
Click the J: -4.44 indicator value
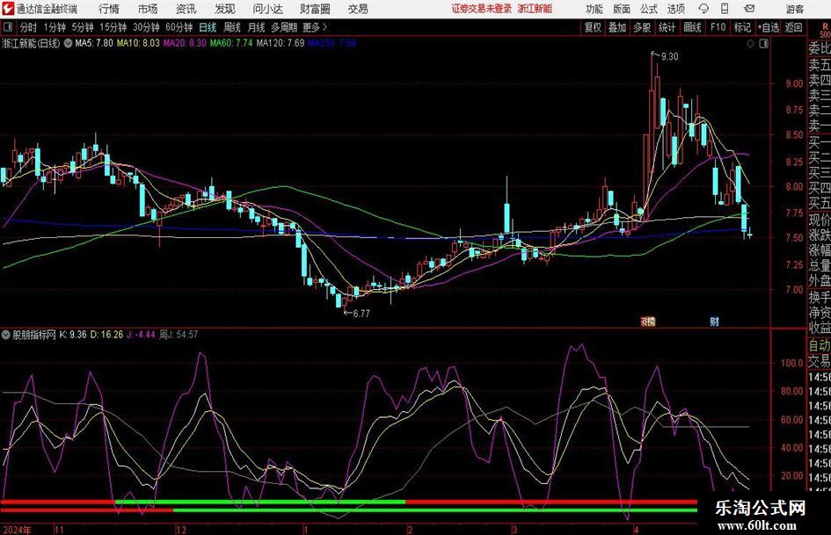(x=141, y=335)
